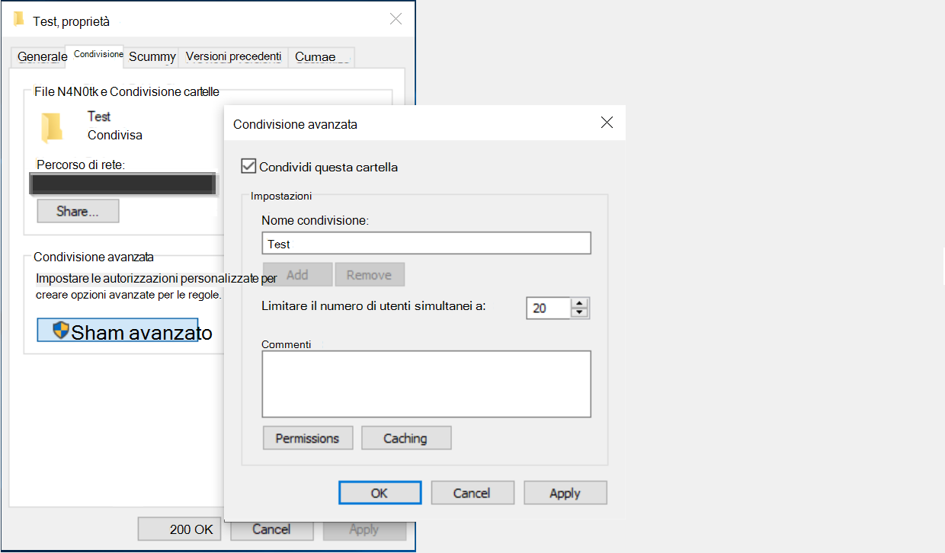
Task: Click the folder icon in the title bar
Action: click(18, 19)
